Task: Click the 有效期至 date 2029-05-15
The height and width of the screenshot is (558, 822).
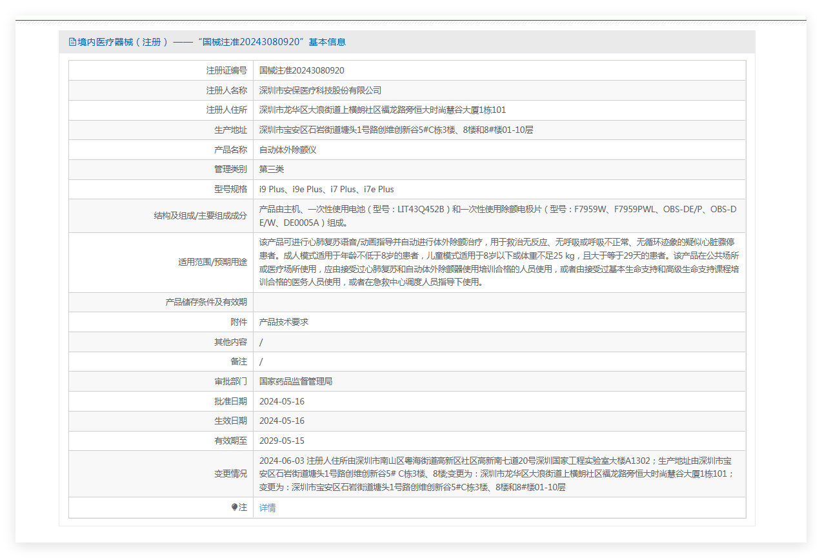Action: [281, 441]
